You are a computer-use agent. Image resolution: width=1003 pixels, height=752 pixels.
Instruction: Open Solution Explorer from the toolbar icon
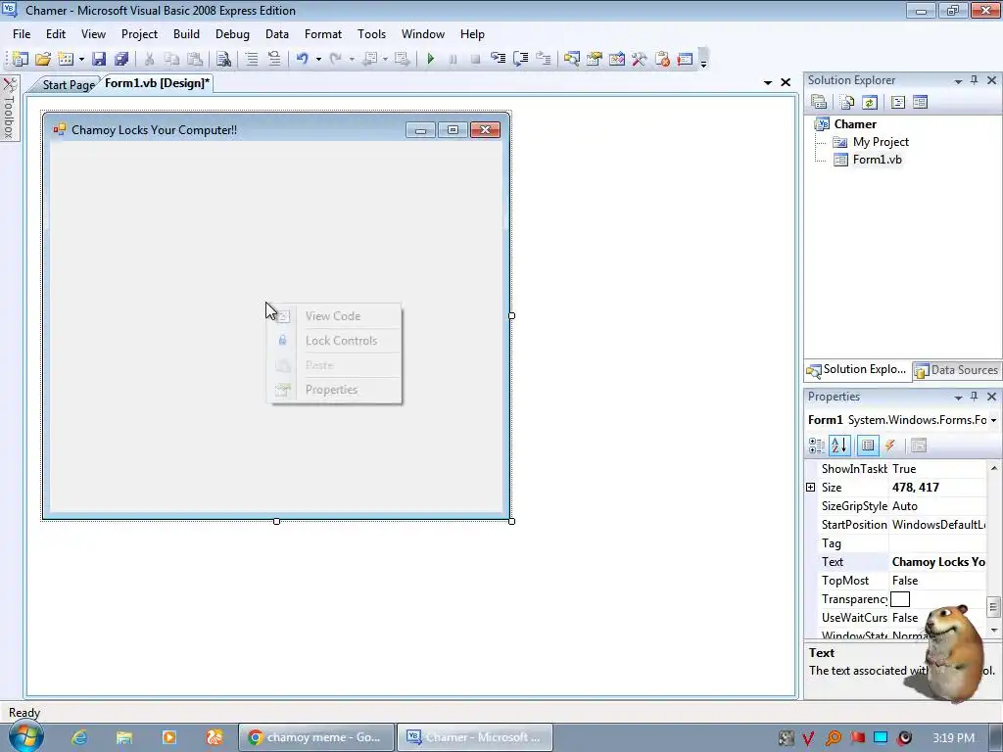tap(571, 59)
